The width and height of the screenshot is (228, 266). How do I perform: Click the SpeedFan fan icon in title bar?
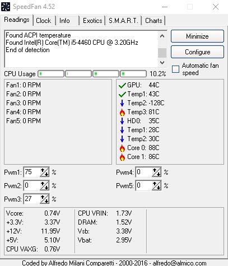pyautogui.click(x=6, y=7)
